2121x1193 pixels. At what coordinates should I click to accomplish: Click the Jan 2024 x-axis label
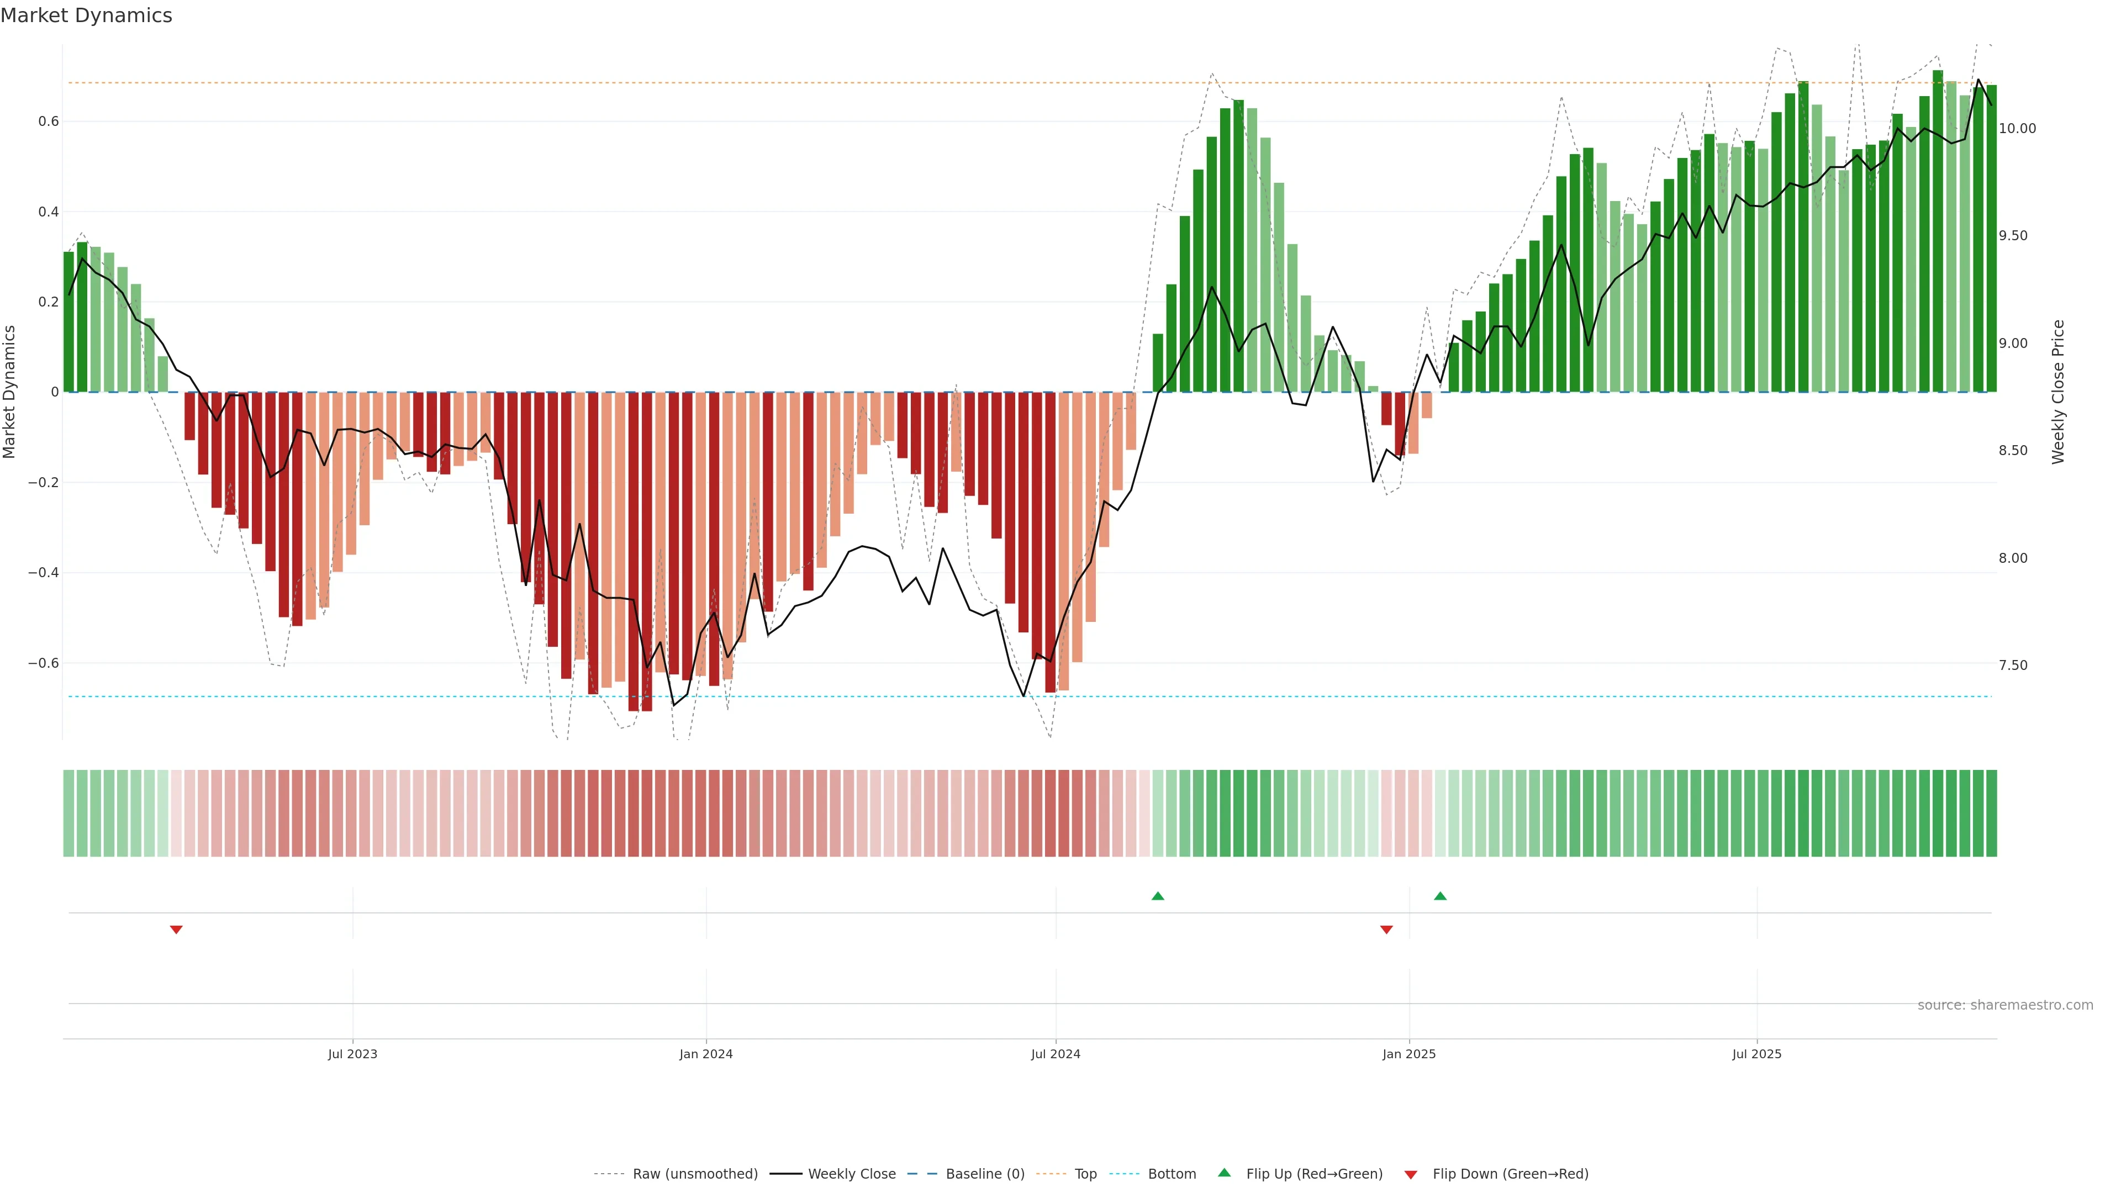[706, 1054]
